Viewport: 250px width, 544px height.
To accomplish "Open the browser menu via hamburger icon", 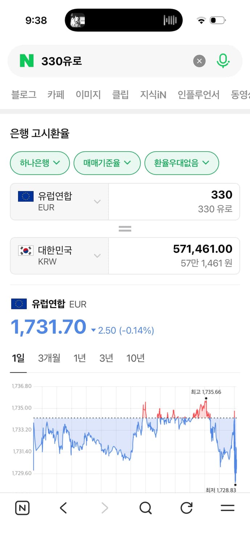I will [x=228, y=508].
